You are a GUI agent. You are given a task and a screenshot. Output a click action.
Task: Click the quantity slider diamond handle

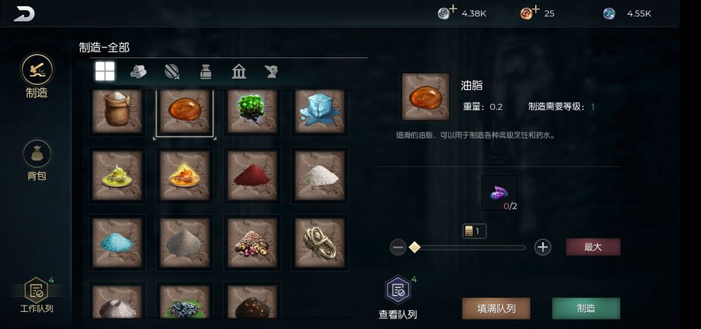tap(415, 247)
